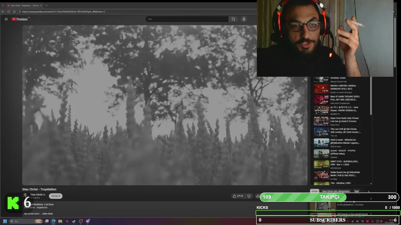Screen dimensions: 401x225
Task: Open 'DRIFT KYIV - SUPERGLOSS | HÖR' video
Action: pyautogui.click(x=344, y=163)
